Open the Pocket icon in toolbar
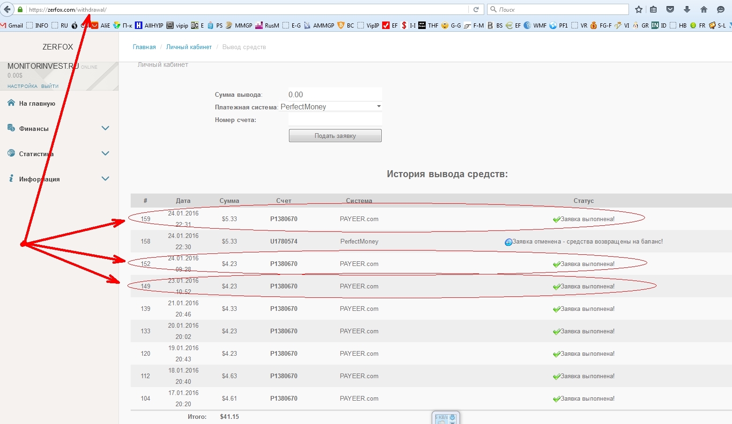 coord(670,9)
